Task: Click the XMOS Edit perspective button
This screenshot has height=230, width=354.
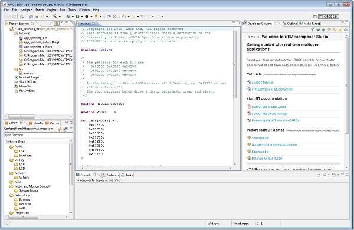Action: click(329, 17)
